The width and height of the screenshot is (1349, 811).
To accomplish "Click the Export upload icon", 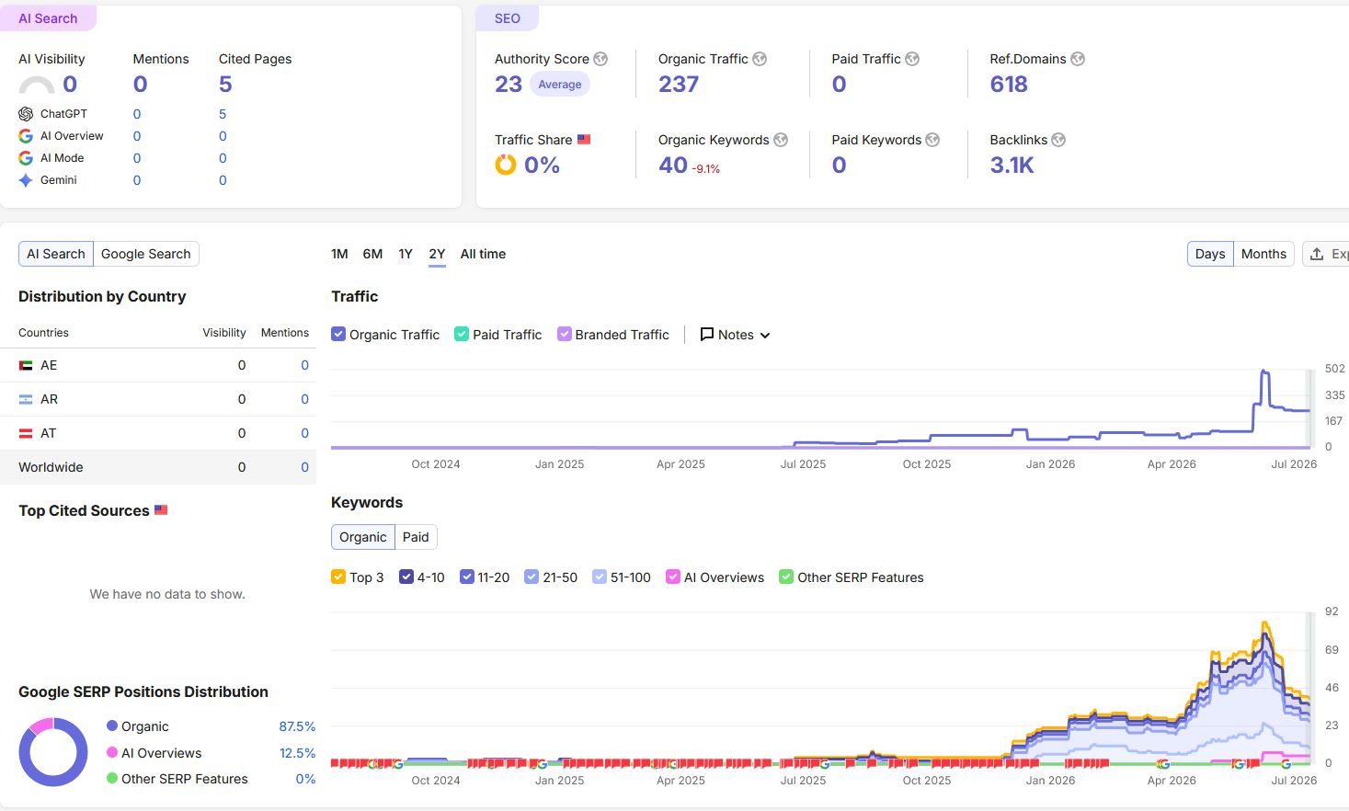I will 1317,254.
